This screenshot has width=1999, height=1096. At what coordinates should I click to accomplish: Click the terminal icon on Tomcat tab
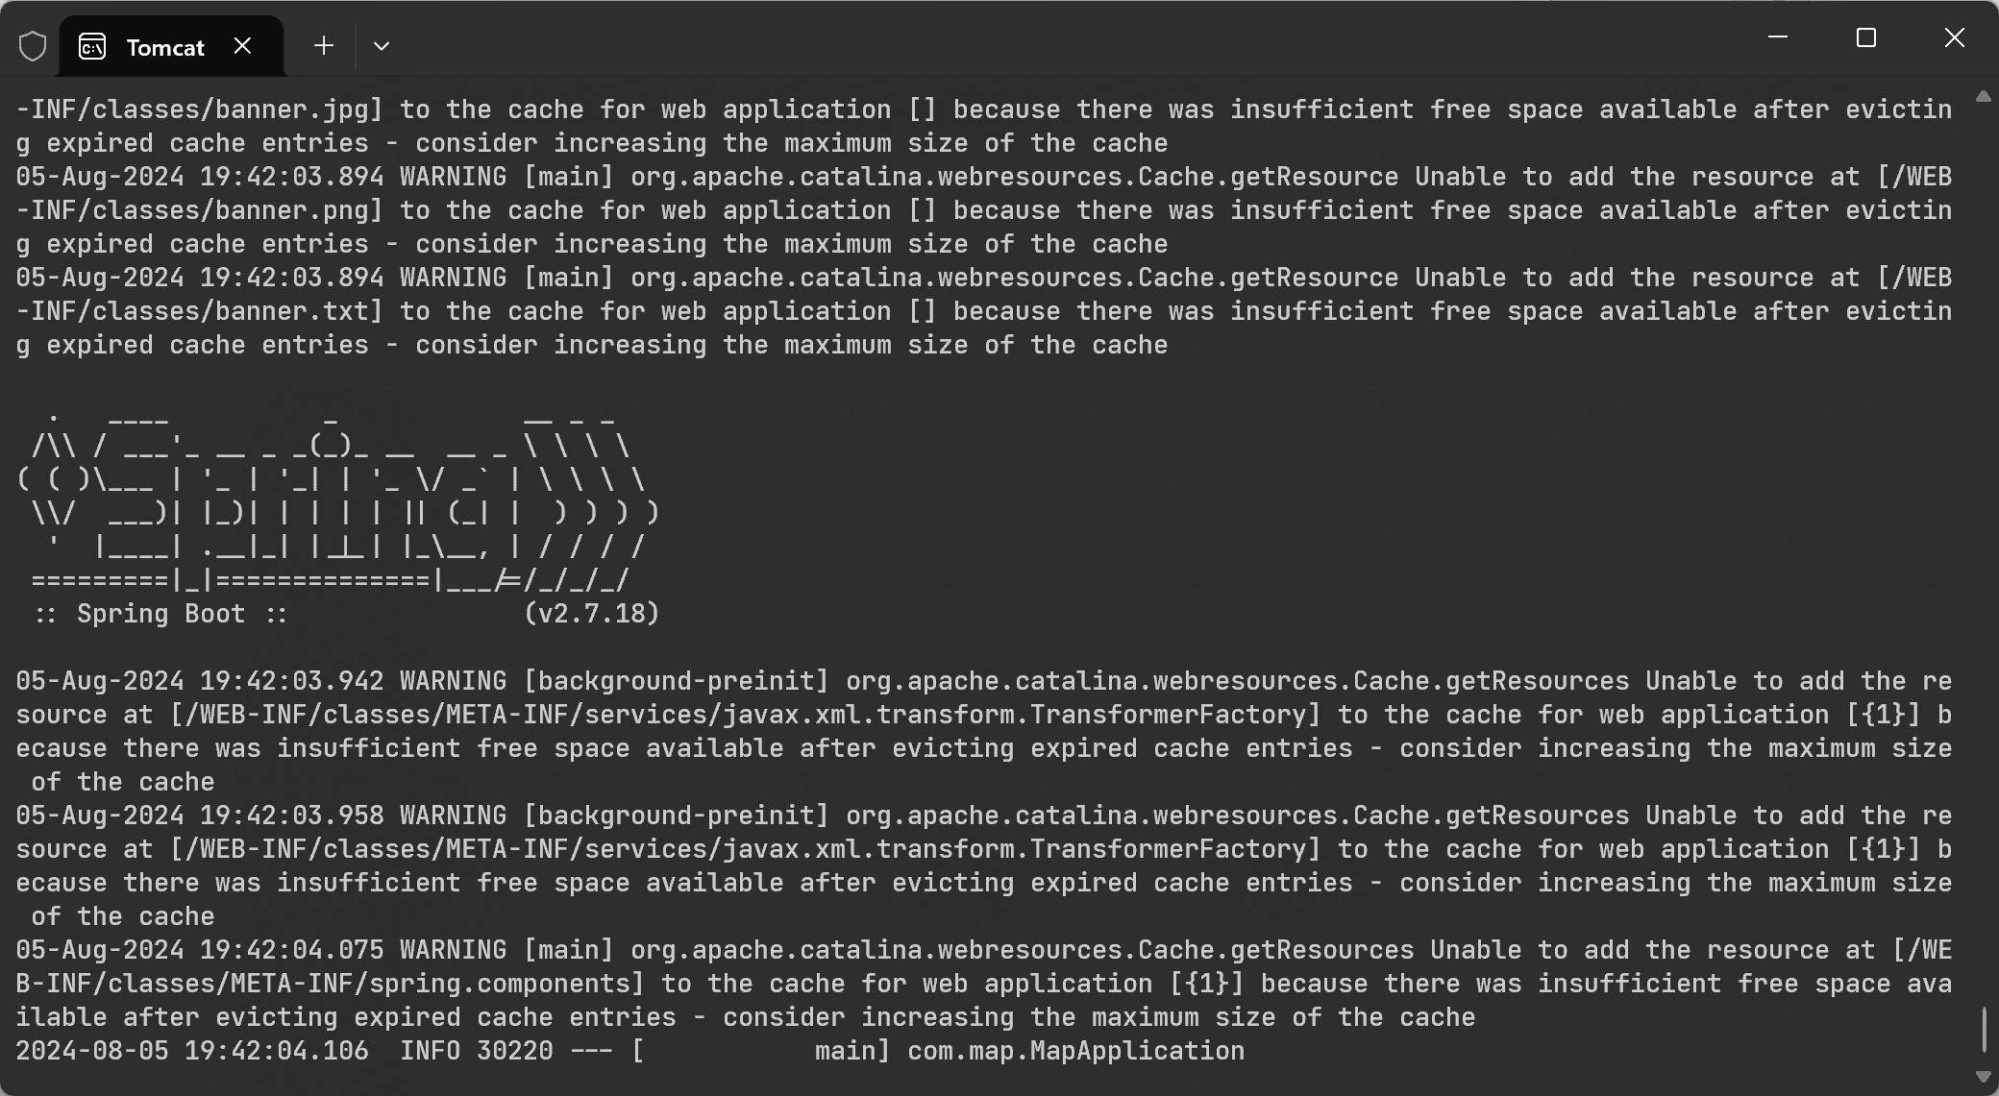coord(92,46)
